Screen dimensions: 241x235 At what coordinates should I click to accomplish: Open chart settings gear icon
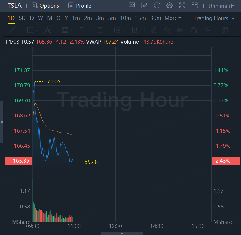(170, 6)
